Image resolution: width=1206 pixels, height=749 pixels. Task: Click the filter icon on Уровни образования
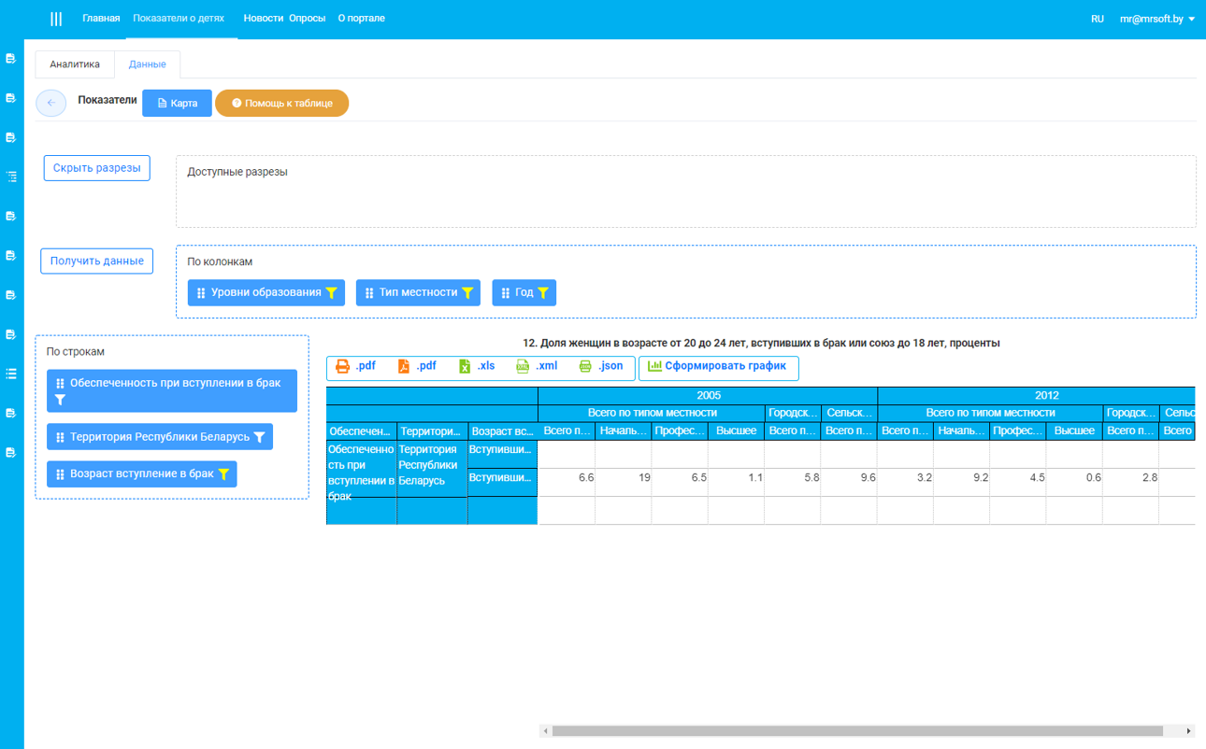click(331, 293)
